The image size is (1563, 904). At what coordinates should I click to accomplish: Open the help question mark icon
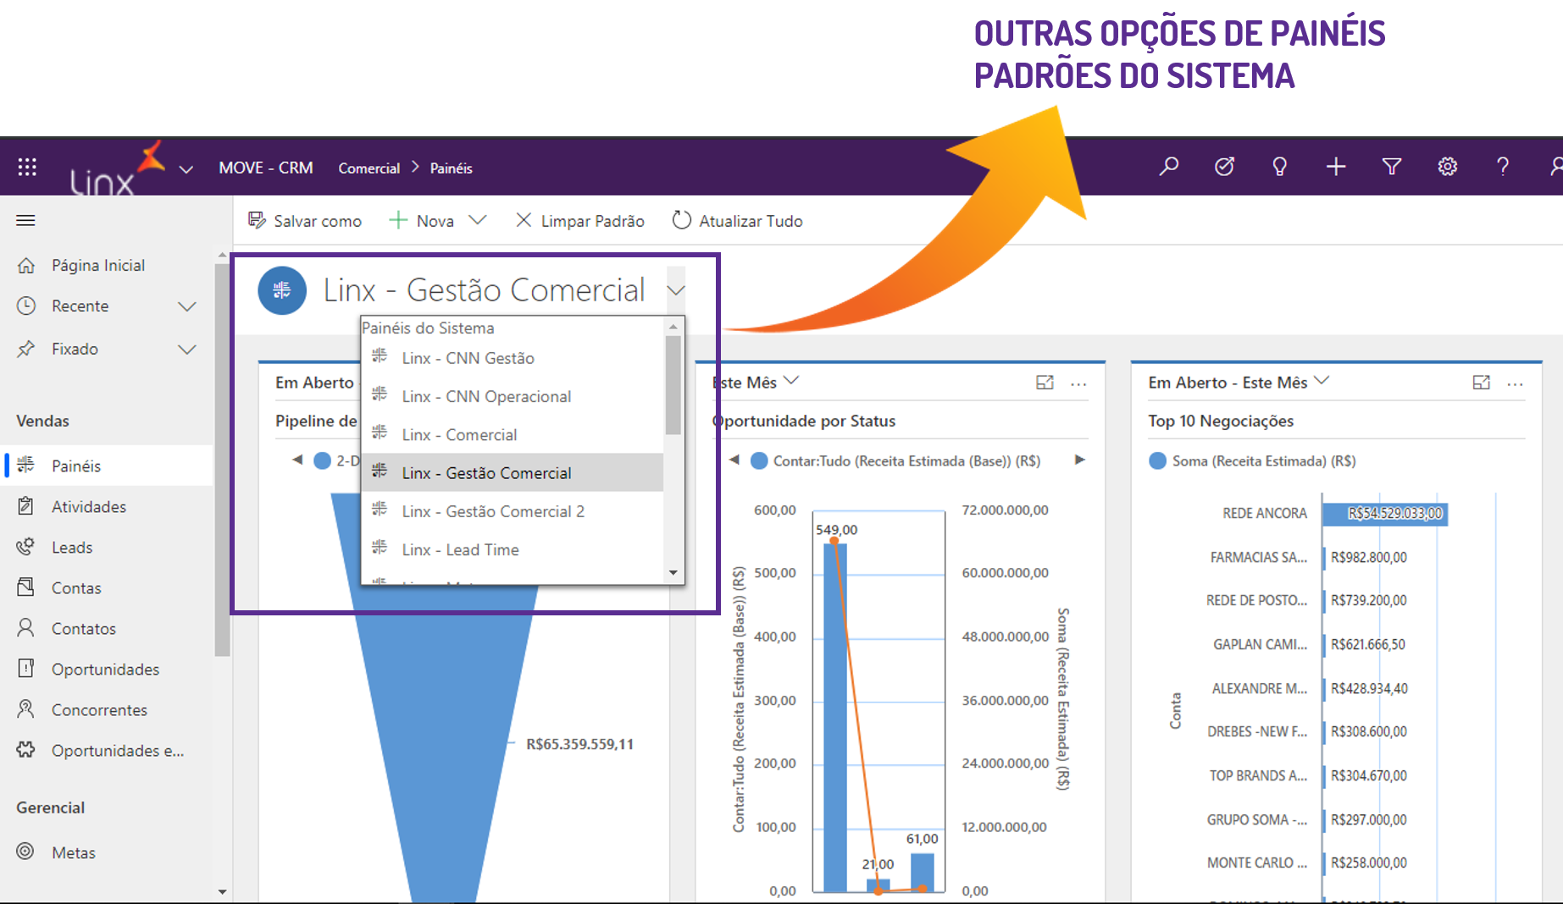pyautogui.click(x=1503, y=166)
